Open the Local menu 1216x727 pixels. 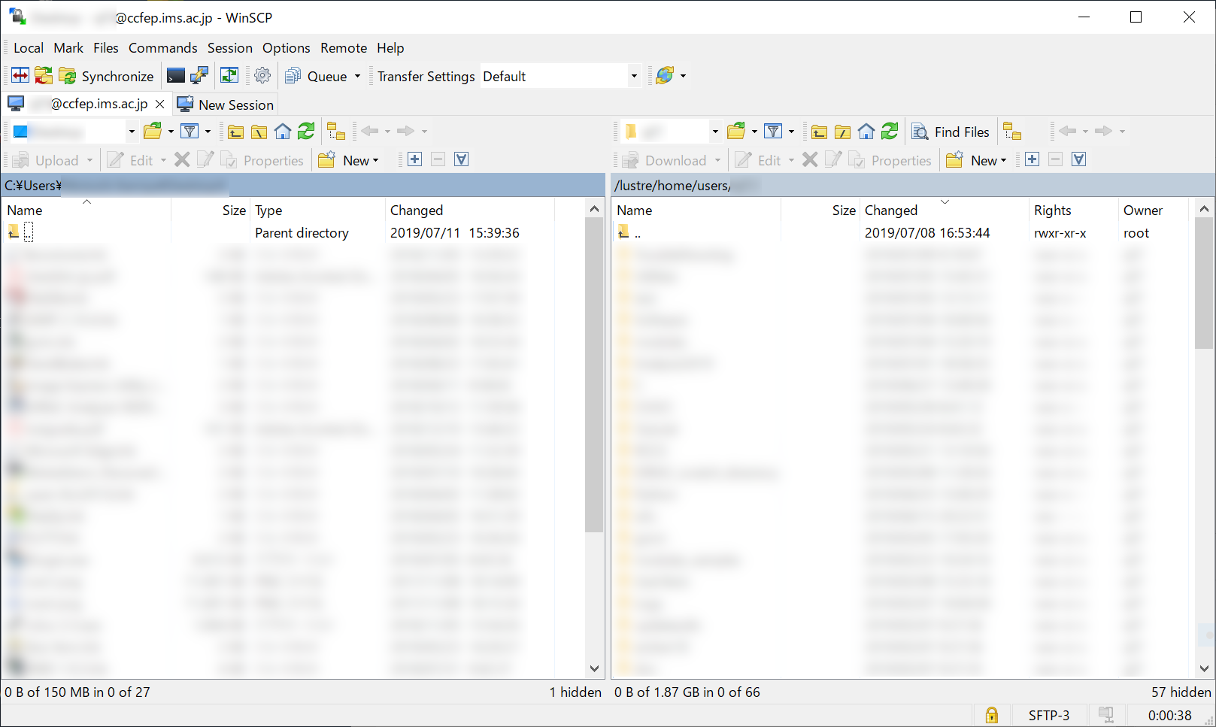point(29,48)
